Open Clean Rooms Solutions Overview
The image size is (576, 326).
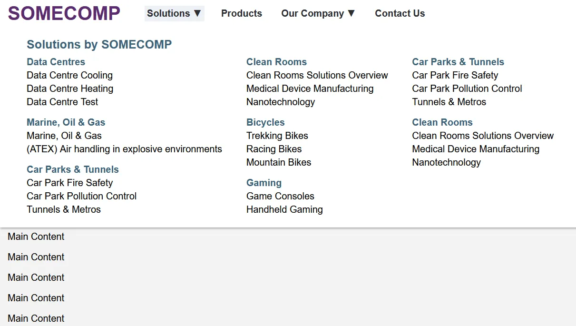[x=317, y=75]
